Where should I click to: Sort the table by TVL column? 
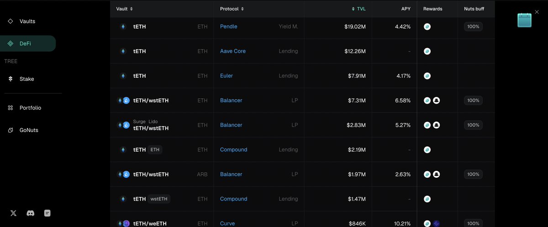pos(358,9)
